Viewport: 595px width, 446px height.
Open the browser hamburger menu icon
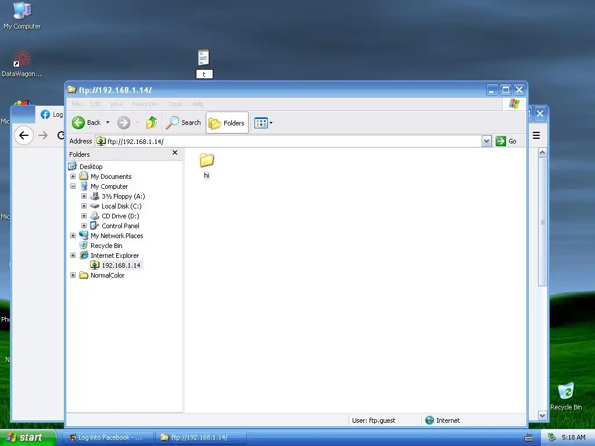[536, 135]
